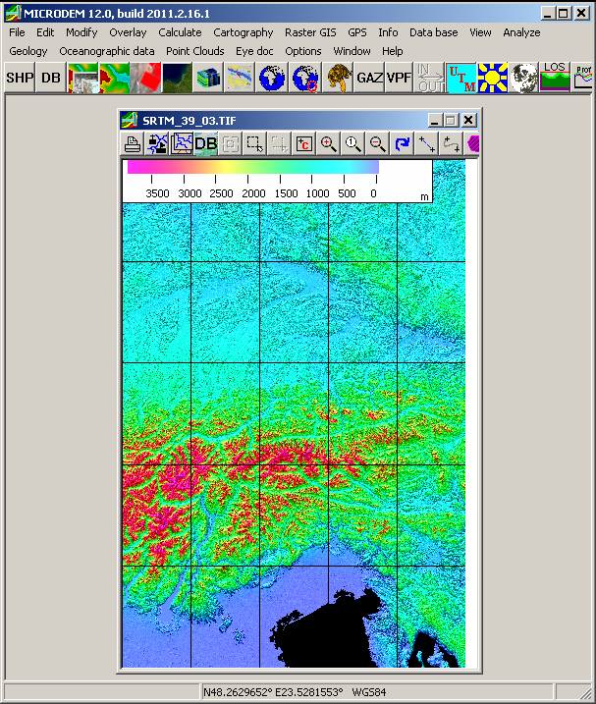This screenshot has width=596, height=704.
Task: Click the DB icon in map window toolbar
Action: [x=205, y=144]
